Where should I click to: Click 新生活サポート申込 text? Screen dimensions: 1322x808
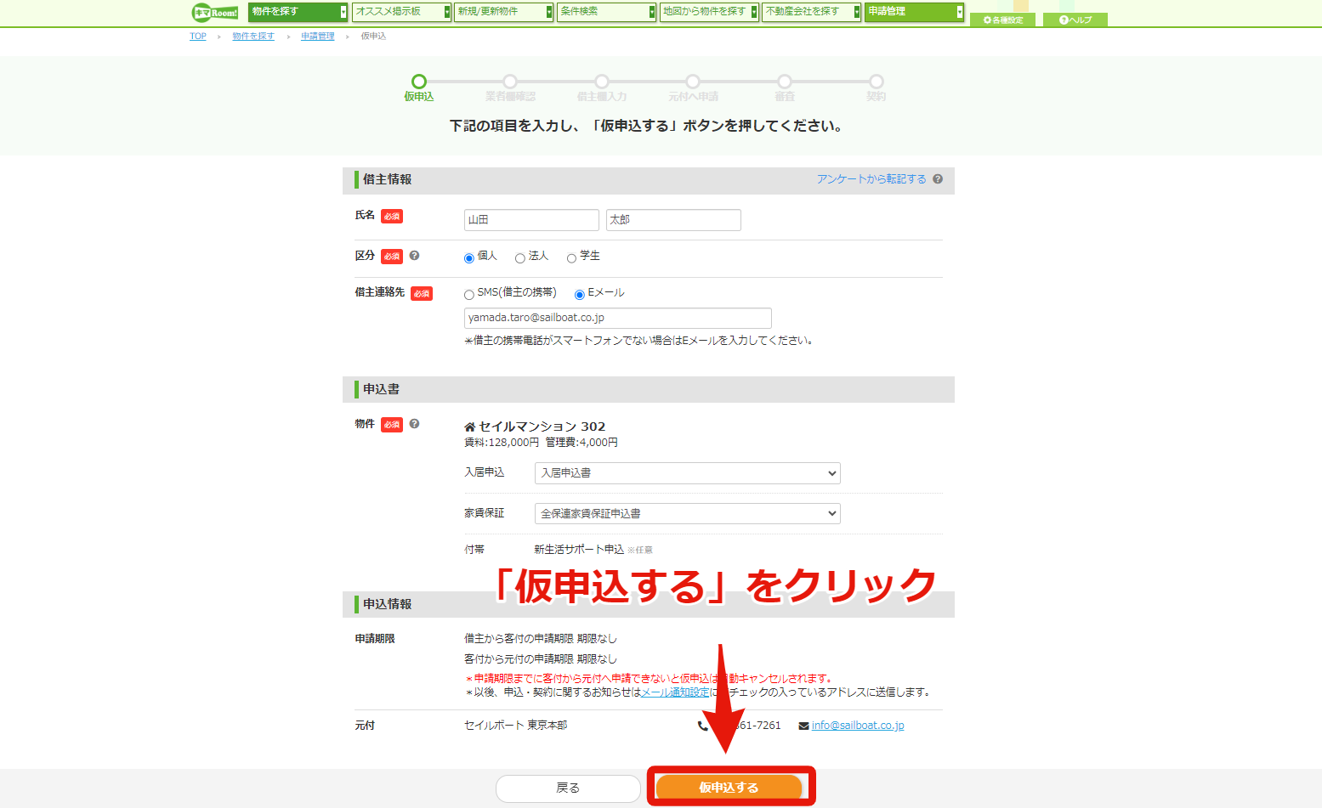[x=579, y=550]
